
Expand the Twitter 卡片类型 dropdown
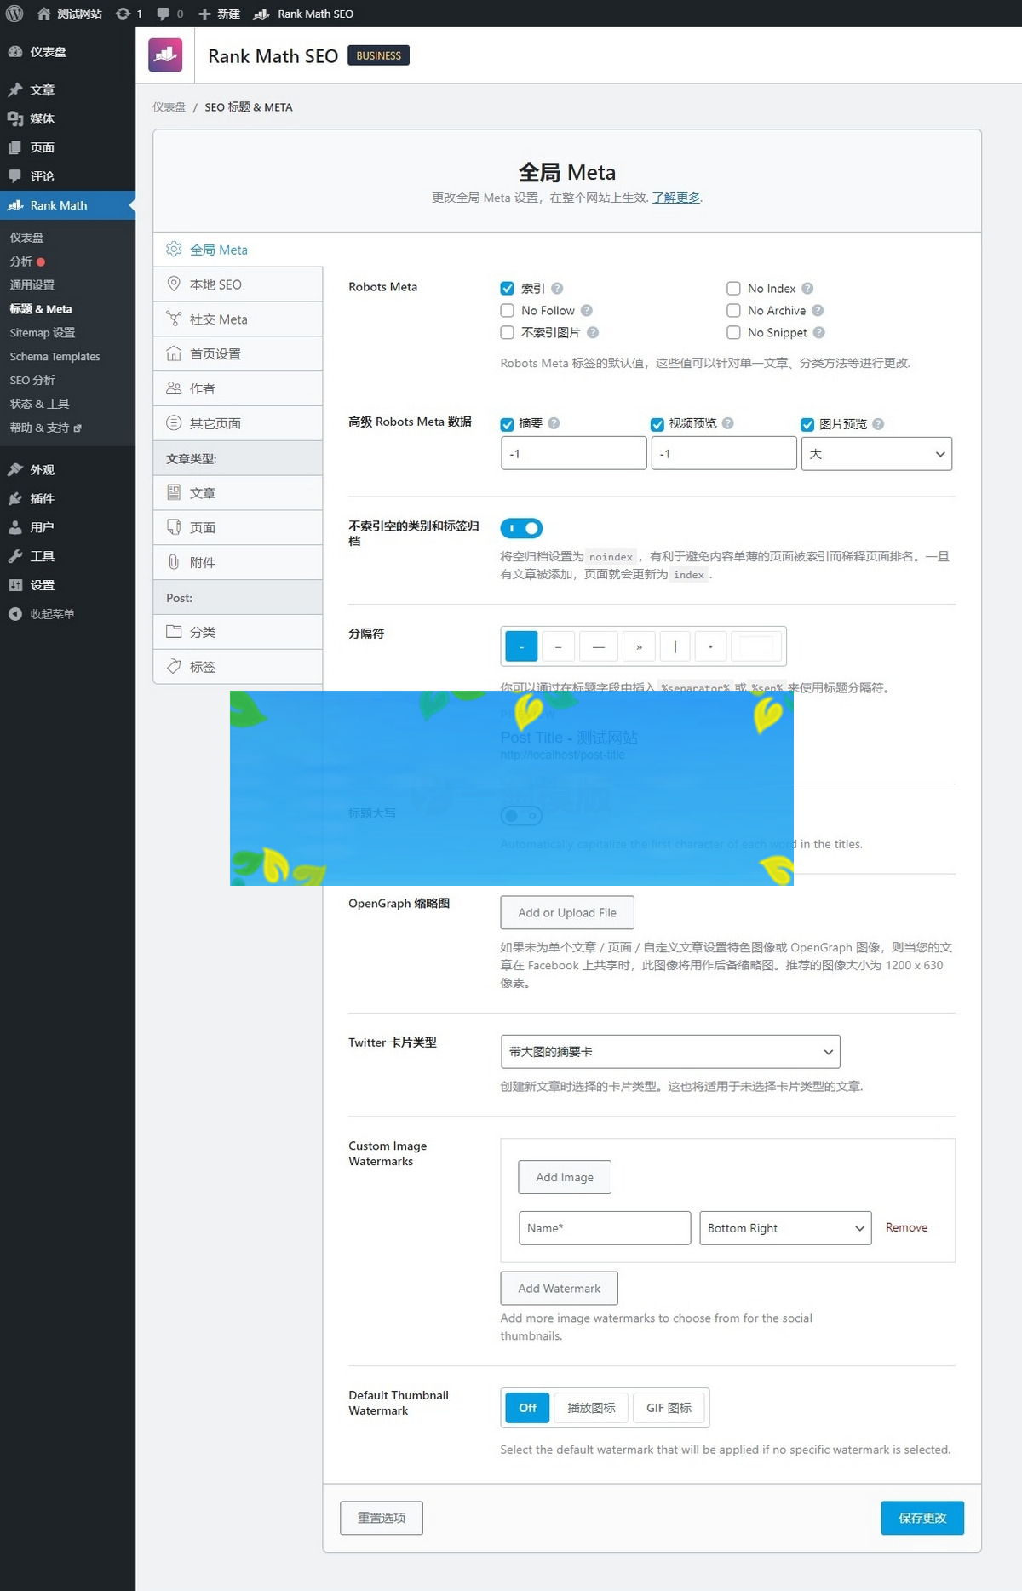click(x=670, y=1052)
